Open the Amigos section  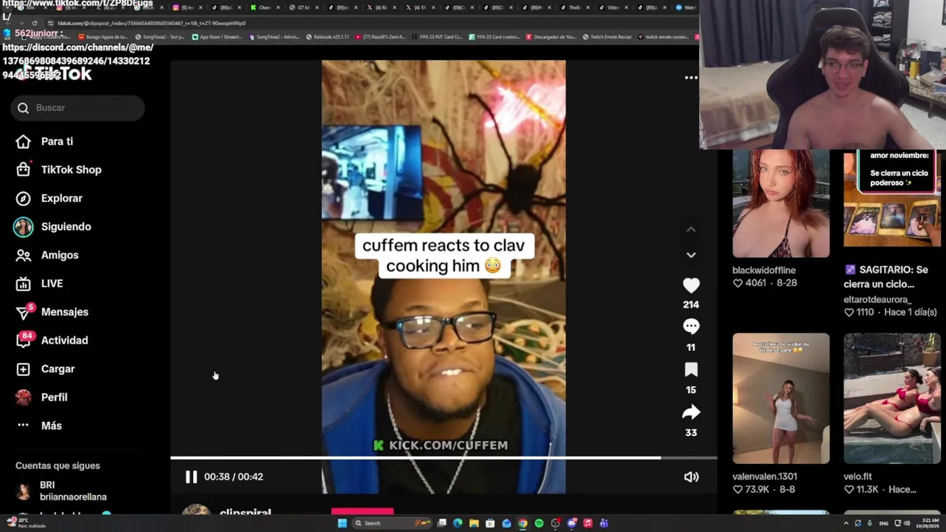(59, 255)
